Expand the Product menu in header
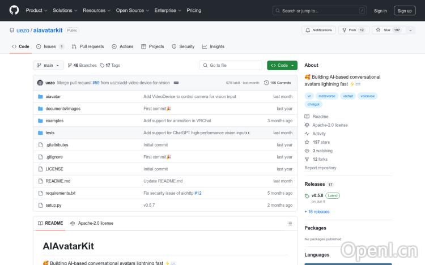Screen dimensions: 425x265 pos(36,10)
